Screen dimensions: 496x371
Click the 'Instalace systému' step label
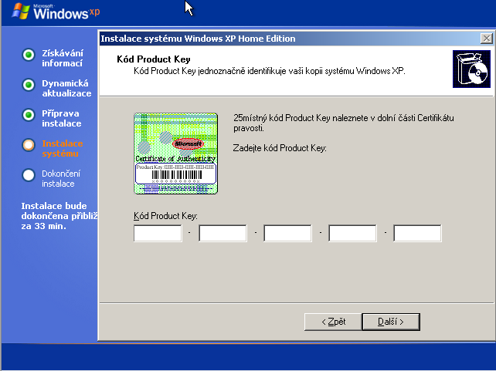pos(63,148)
